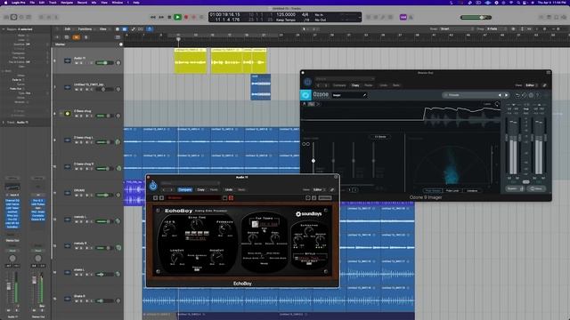The height and width of the screenshot is (320, 570).
Task: Expand the Track Audio 11 inspector section
Action: 4,123
